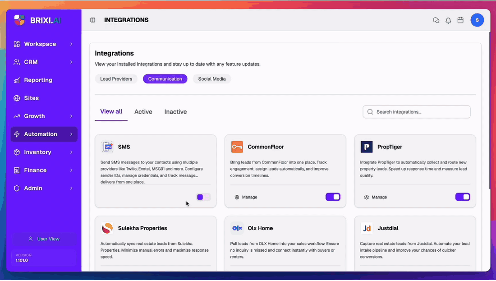The image size is (496, 281).
Task: Disable the PropTiger integration switch
Action: [463, 197]
